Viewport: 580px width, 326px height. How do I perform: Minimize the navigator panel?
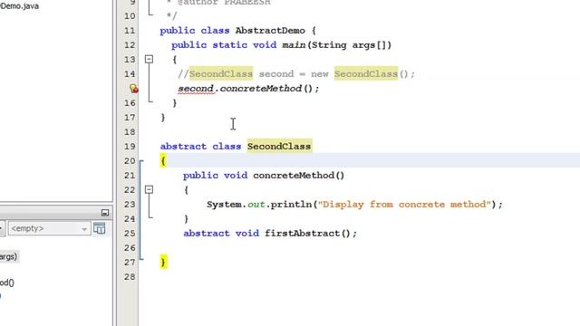point(105,213)
